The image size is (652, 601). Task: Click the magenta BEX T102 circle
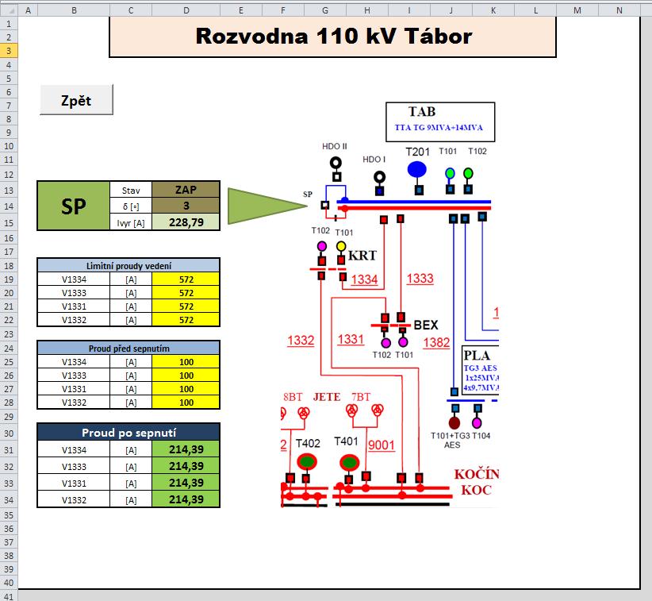[385, 343]
